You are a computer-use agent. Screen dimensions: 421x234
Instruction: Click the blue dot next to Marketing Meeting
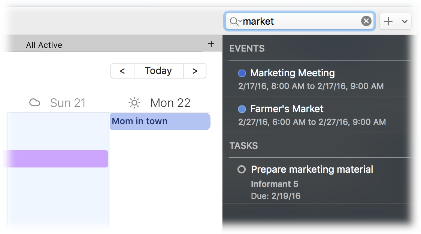[x=242, y=73]
